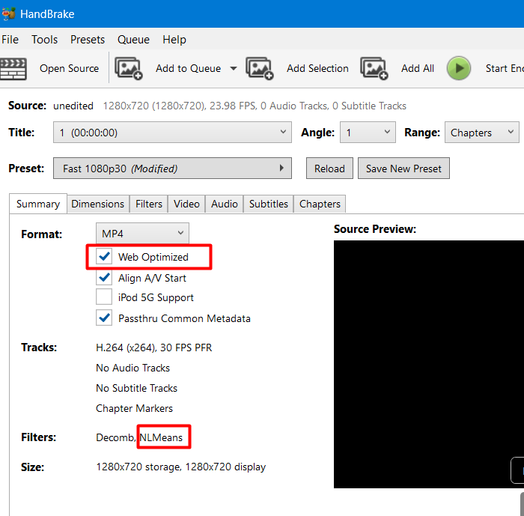Open the Range dropdown set to Chapters

481,133
